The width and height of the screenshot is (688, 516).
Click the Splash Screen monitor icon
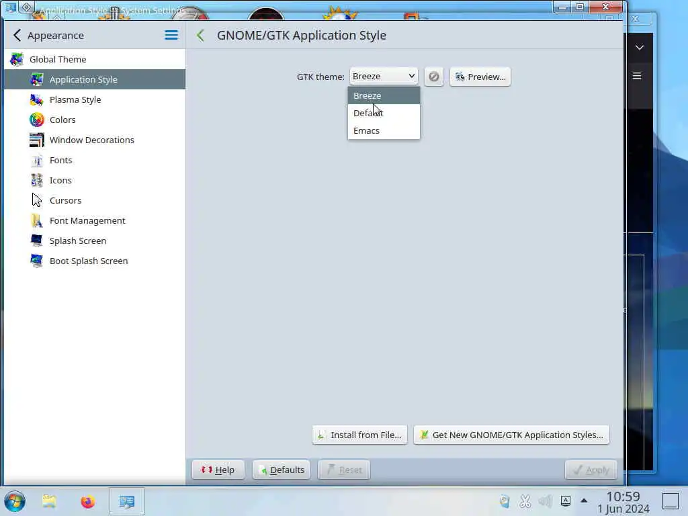click(37, 241)
